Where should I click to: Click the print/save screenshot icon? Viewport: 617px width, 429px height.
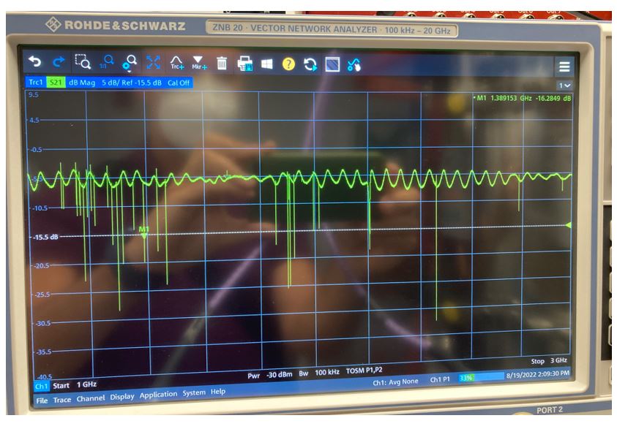tap(244, 64)
